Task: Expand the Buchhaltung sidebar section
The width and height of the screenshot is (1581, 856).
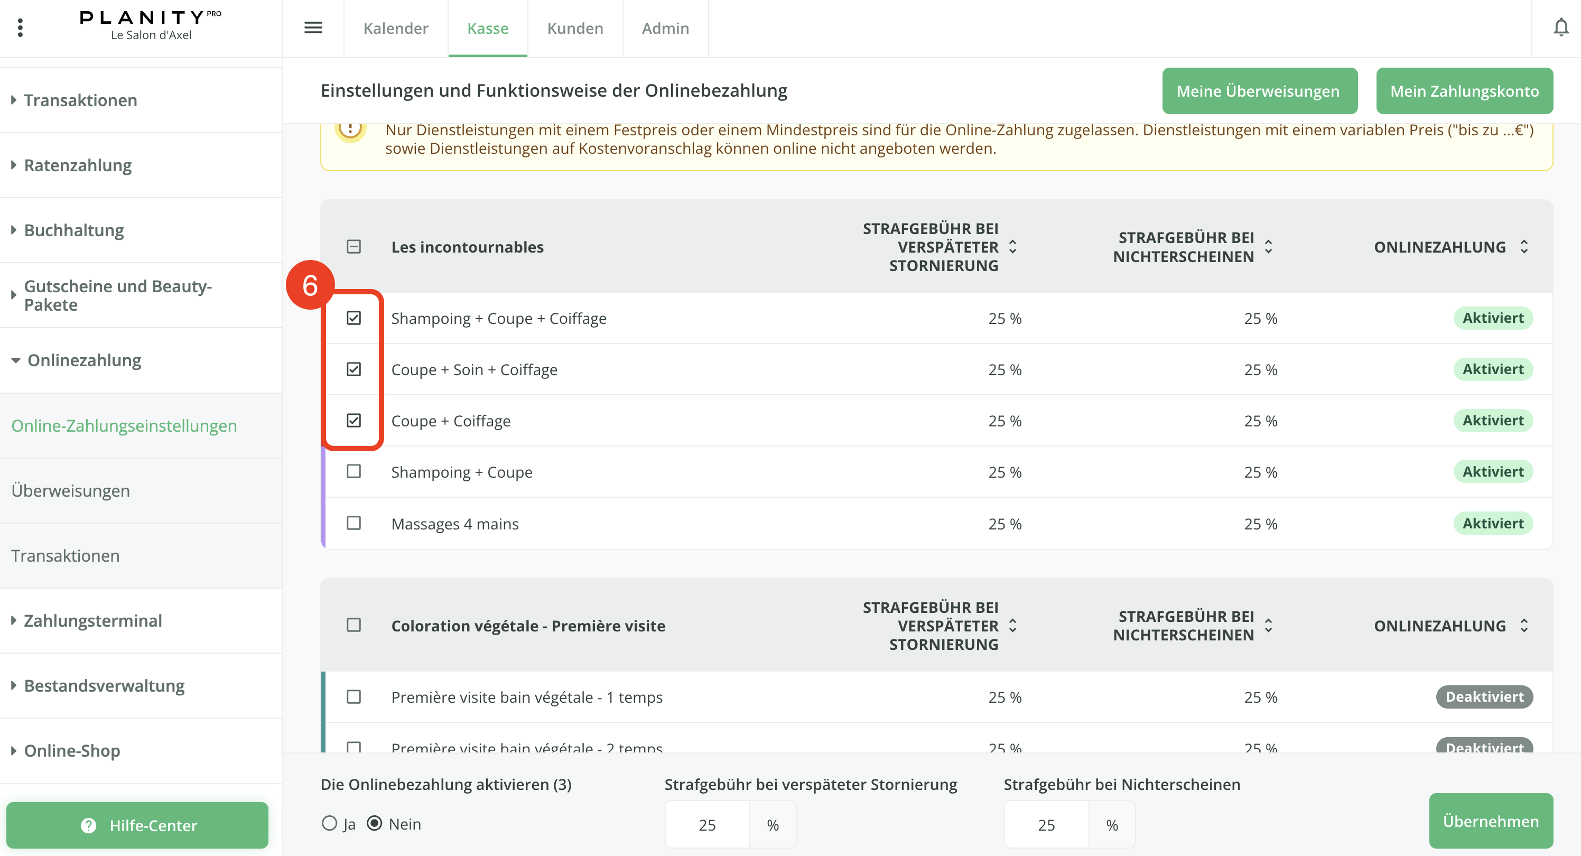Action: click(73, 230)
